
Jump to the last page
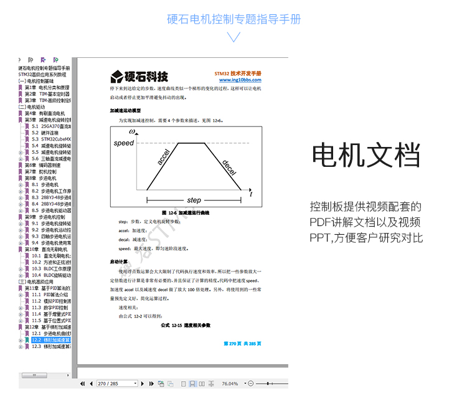click(152, 384)
